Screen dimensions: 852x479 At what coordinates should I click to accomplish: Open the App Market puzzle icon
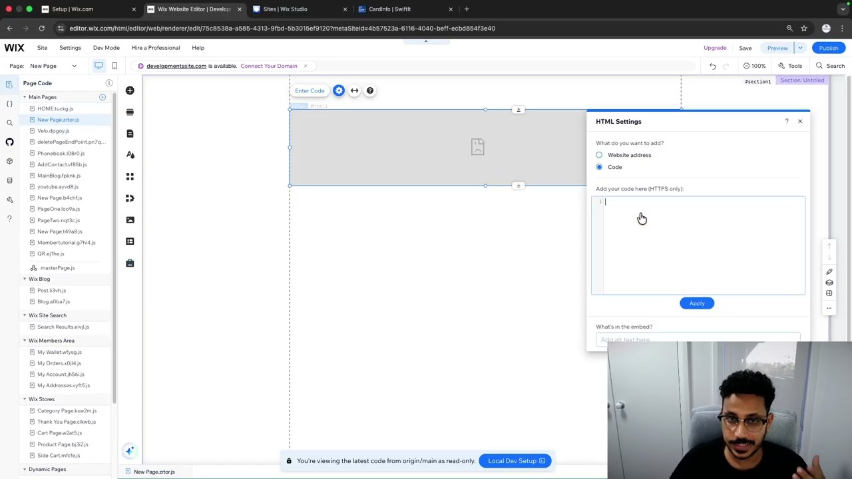tap(130, 198)
